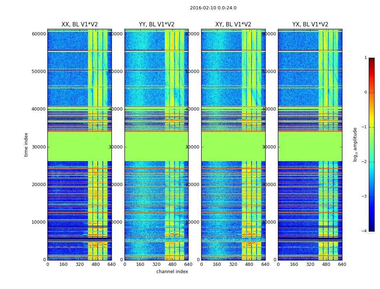Click the 160 x-axis tick under YX panel

294,264
